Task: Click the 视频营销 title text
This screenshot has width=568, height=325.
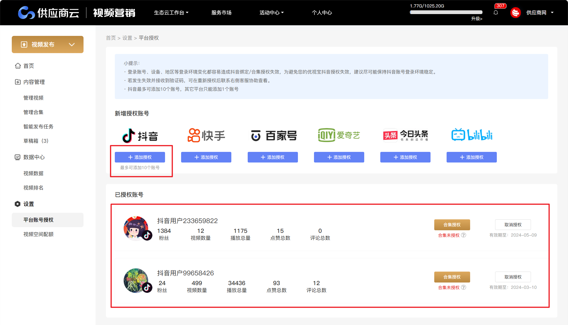Action: (x=114, y=13)
